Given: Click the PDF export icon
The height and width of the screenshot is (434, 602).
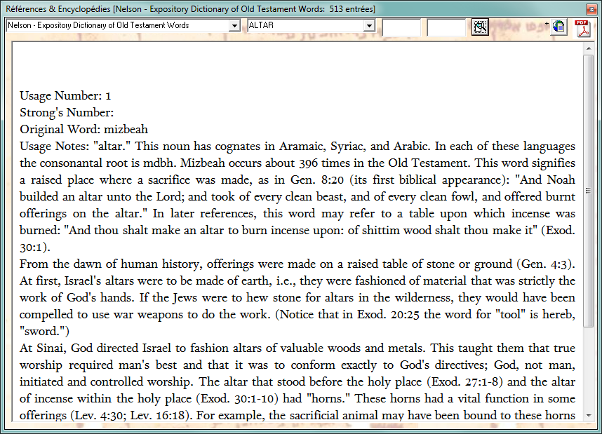Looking at the screenshot, I should (x=583, y=28).
